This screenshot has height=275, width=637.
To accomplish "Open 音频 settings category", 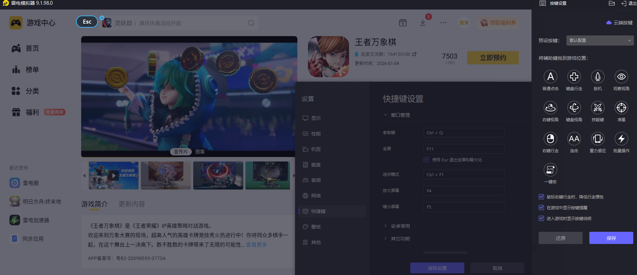I will 332,180.
